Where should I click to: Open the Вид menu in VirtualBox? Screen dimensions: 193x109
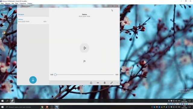13,3
